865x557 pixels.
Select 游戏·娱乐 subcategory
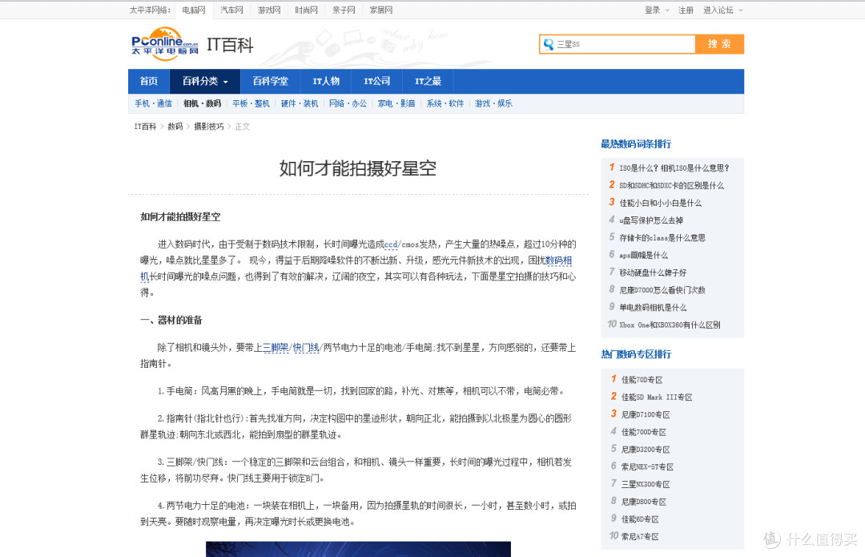pos(493,103)
